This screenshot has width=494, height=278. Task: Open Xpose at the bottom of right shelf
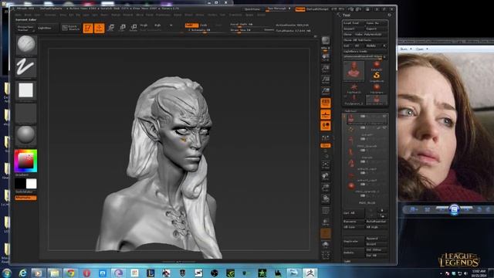(326, 256)
